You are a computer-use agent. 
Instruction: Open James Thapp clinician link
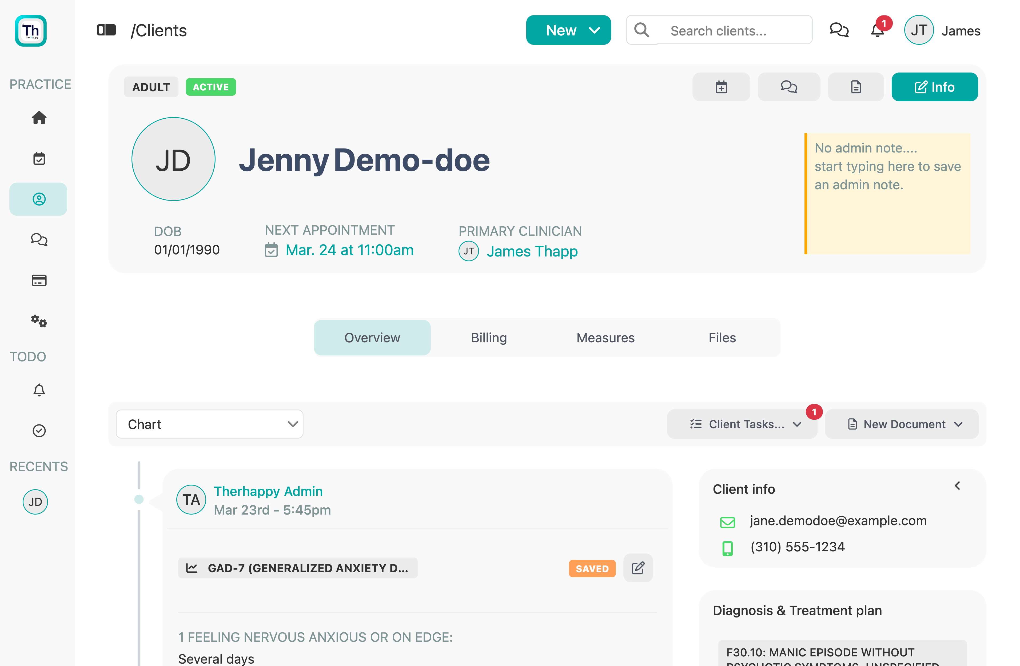point(532,251)
